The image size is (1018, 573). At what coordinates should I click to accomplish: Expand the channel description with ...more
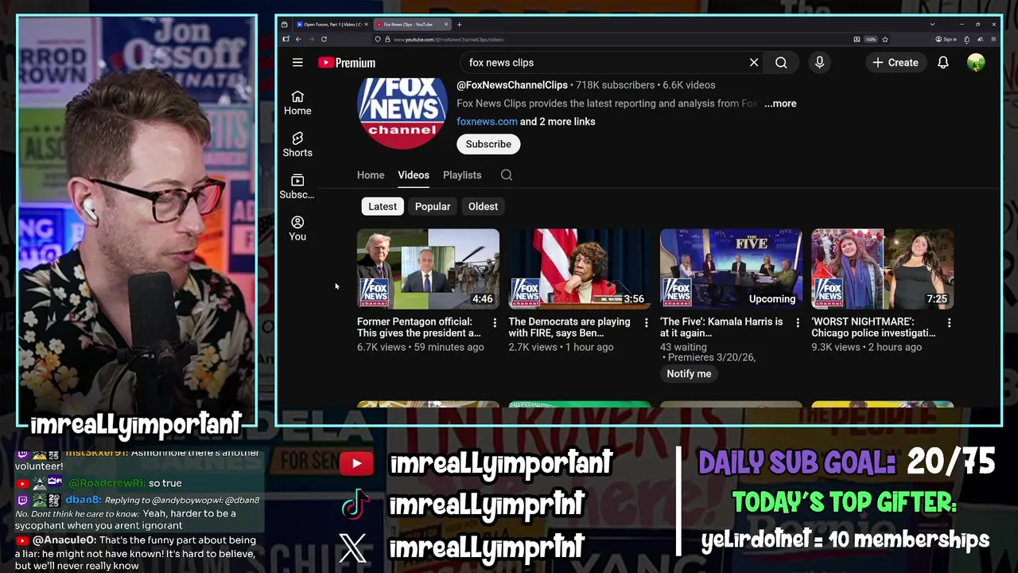780,103
